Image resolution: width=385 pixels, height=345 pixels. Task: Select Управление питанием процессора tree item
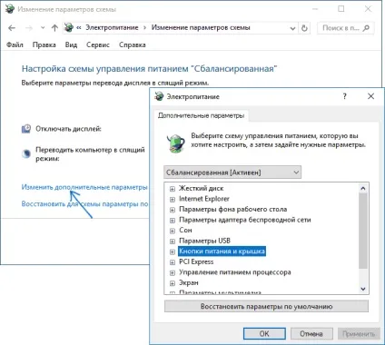click(235, 272)
